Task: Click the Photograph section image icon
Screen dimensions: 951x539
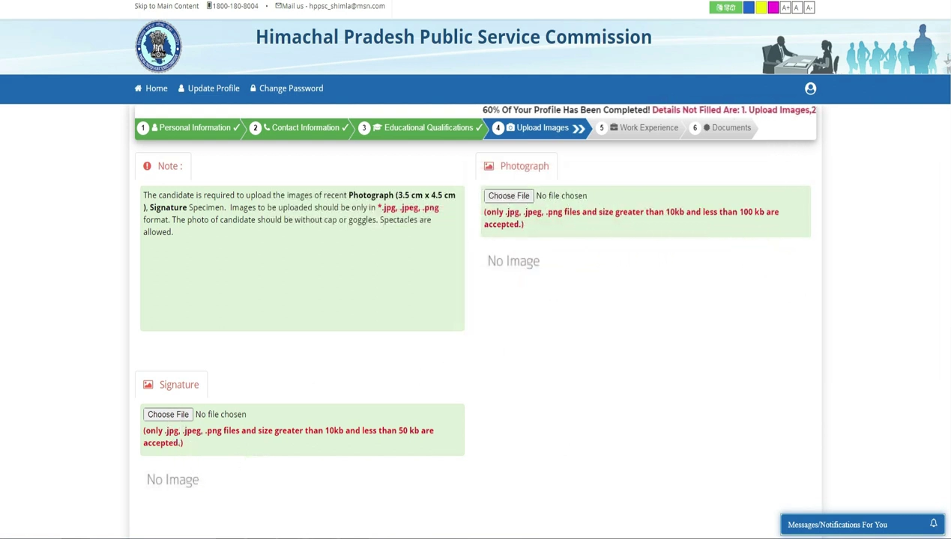Action: click(x=489, y=166)
